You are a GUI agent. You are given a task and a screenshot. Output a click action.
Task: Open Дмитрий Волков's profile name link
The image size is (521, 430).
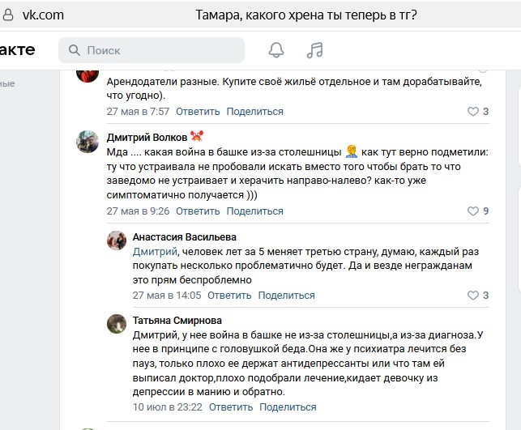tap(147, 137)
